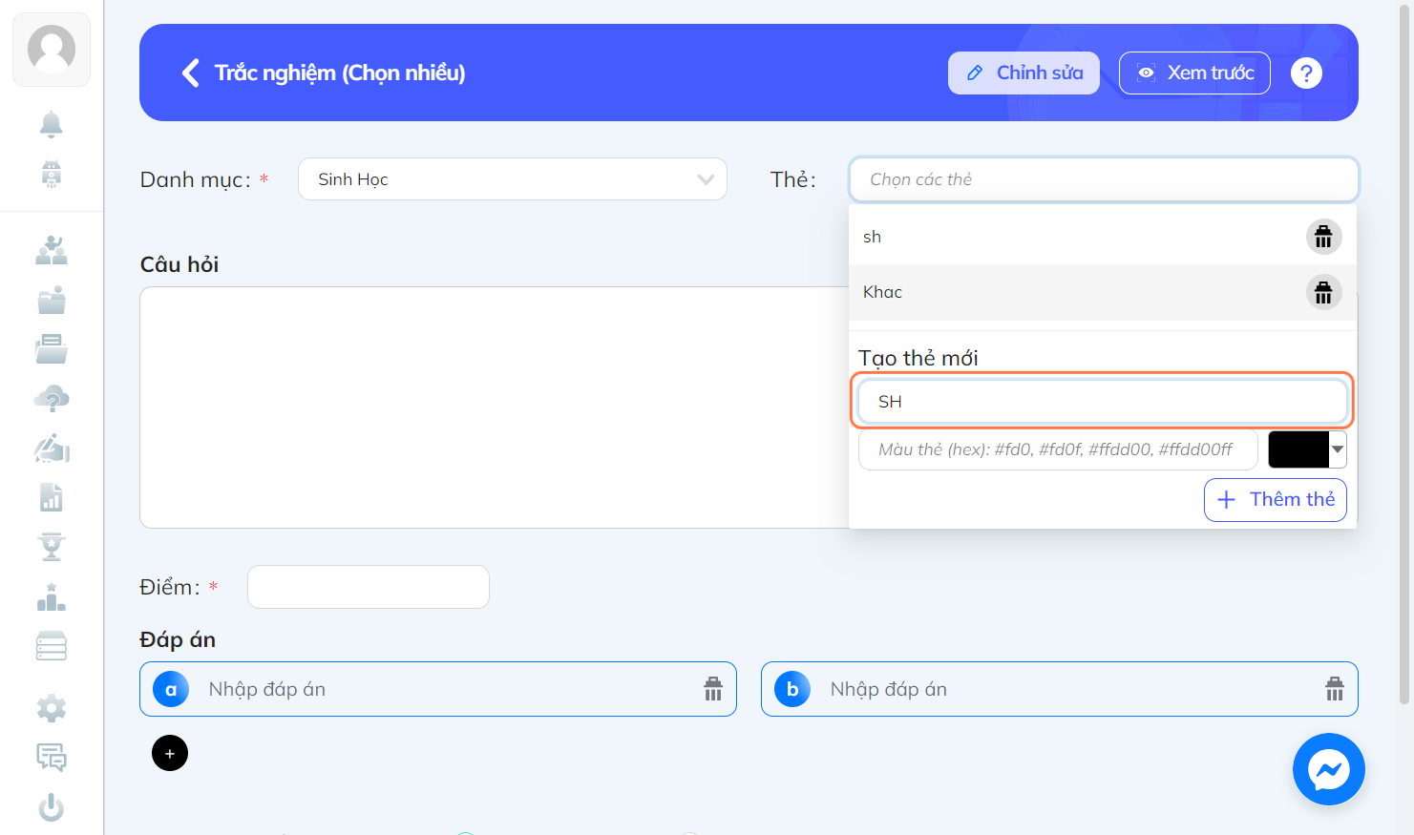1414x835 pixels.
Task: Delete the 'Khac' tag
Action: tap(1323, 292)
